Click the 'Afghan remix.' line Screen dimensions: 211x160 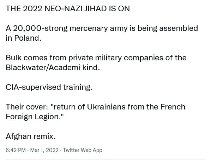(x=31, y=136)
